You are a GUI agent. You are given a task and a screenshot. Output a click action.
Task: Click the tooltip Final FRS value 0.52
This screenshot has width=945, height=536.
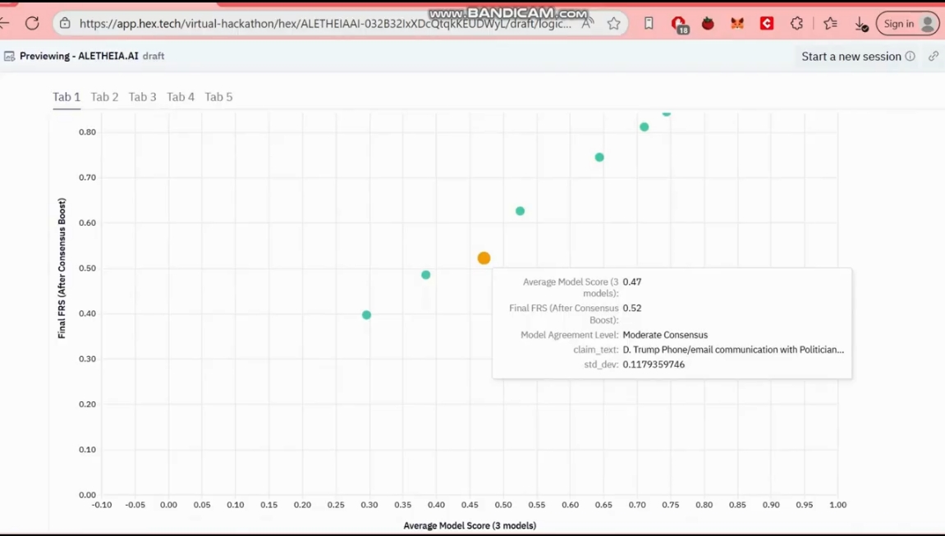[x=632, y=308]
